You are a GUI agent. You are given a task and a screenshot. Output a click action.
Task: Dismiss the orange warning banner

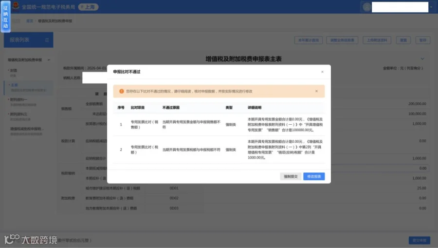(x=316, y=91)
